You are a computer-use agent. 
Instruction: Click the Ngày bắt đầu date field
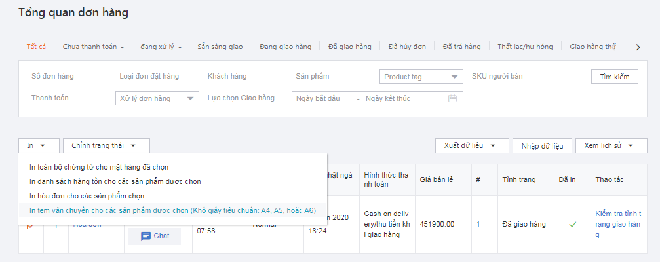[x=322, y=98]
